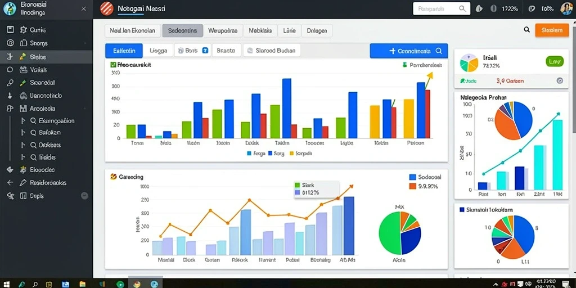Click the yellow flower icon beside Elopodeo
The image size is (576, 288).
coord(23,170)
